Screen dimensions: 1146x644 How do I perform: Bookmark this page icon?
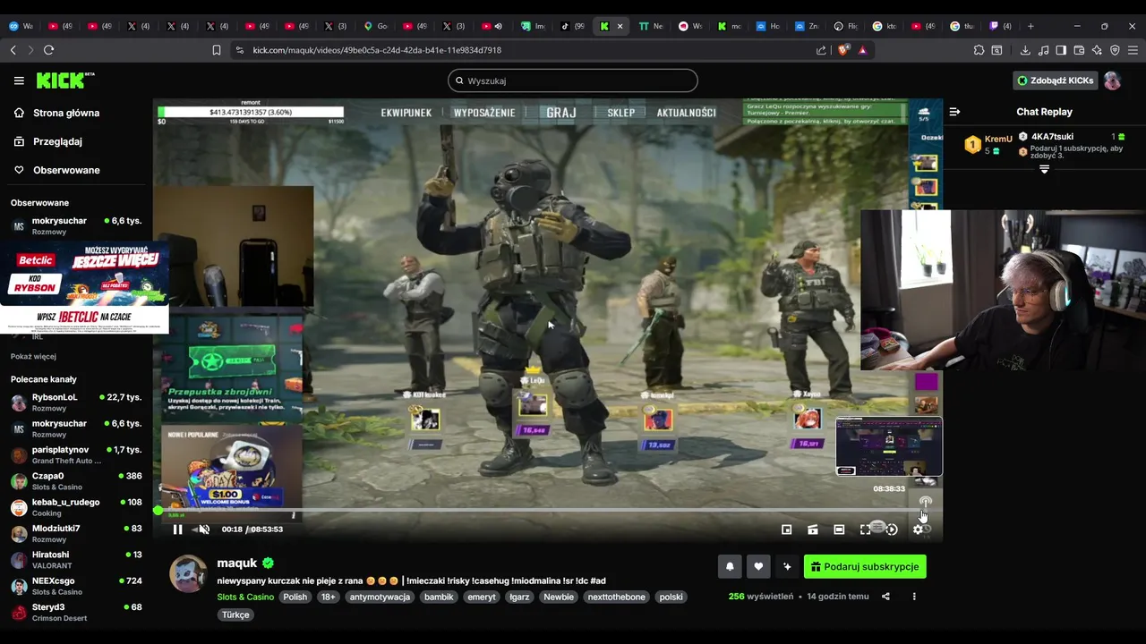click(x=217, y=50)
